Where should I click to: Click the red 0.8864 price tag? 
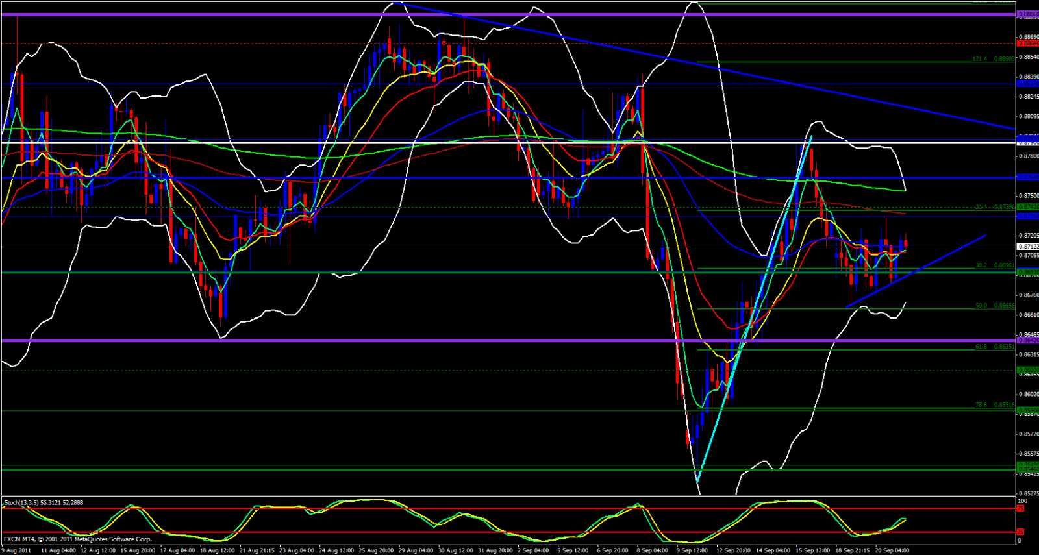click(x=1027, y=43)
